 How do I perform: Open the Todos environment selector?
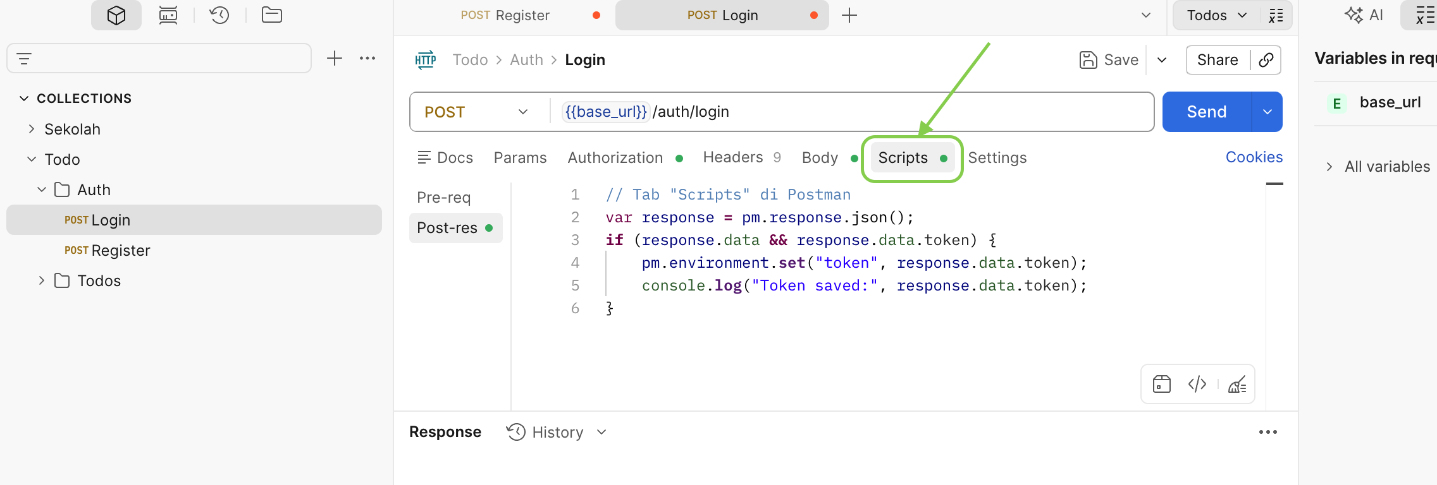tap(1216, 15)
